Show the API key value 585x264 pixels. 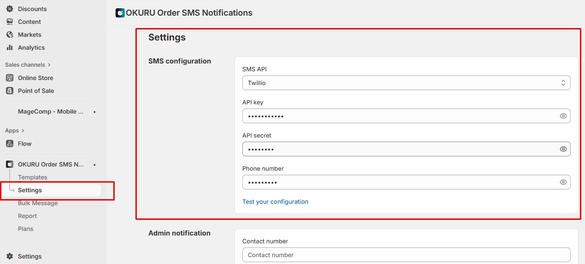563,116
